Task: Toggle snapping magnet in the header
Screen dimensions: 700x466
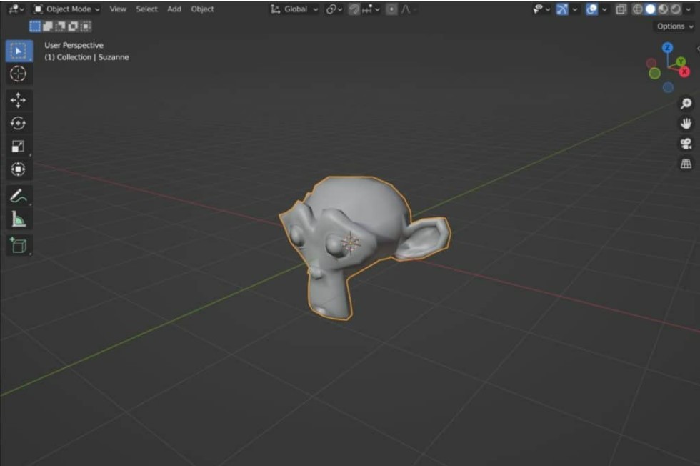Action: click(354, 9)
